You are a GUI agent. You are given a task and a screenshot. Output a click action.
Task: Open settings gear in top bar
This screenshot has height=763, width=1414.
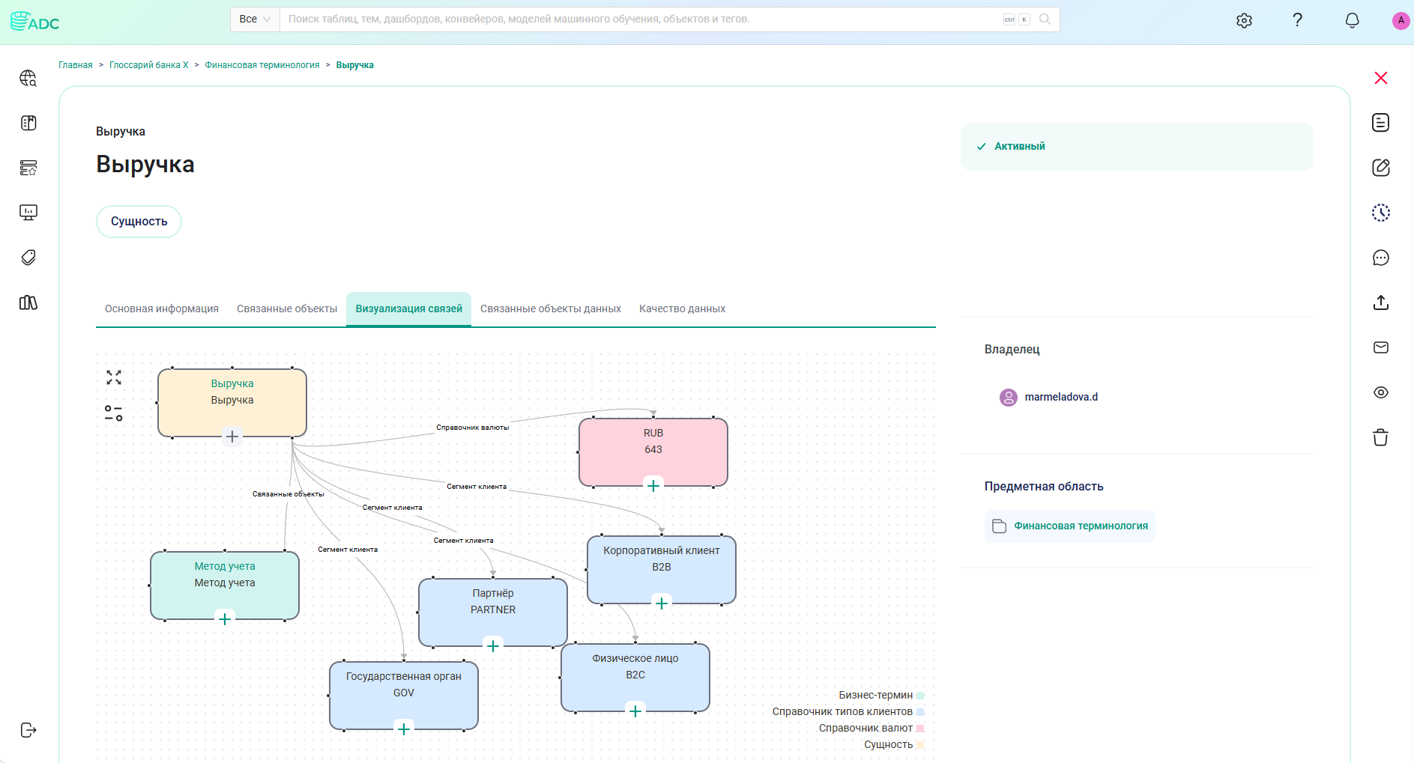click(x=1244, y=20)
